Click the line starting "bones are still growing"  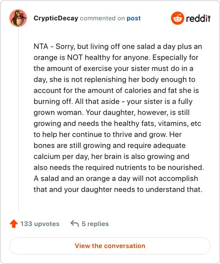(109, 145)
